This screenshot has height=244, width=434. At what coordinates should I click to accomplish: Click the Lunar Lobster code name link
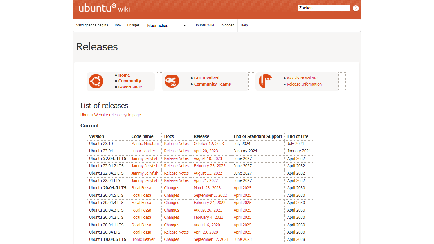click(x=143, y=151)
